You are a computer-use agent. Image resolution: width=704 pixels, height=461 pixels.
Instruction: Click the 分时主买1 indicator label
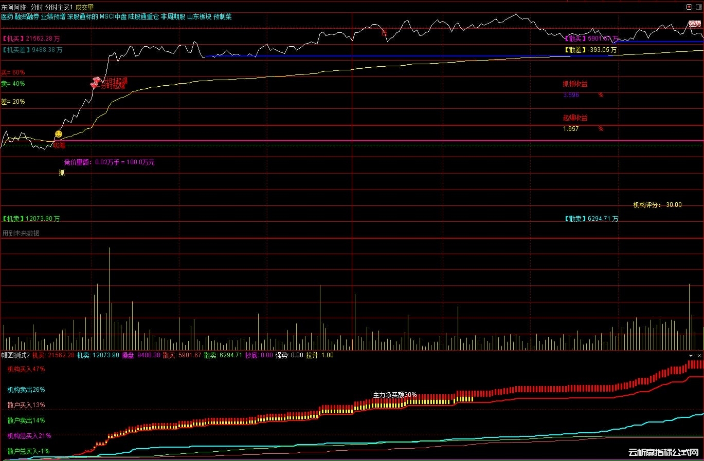pos(59,8)
